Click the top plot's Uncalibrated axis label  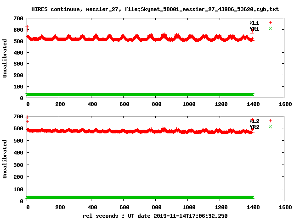tap(5, 58)
